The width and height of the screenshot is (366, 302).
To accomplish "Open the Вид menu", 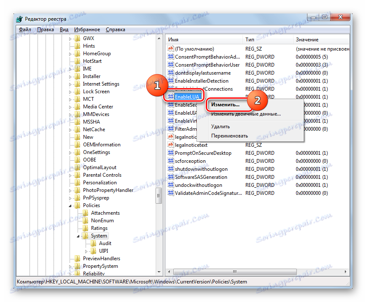I will click(64, 30).
